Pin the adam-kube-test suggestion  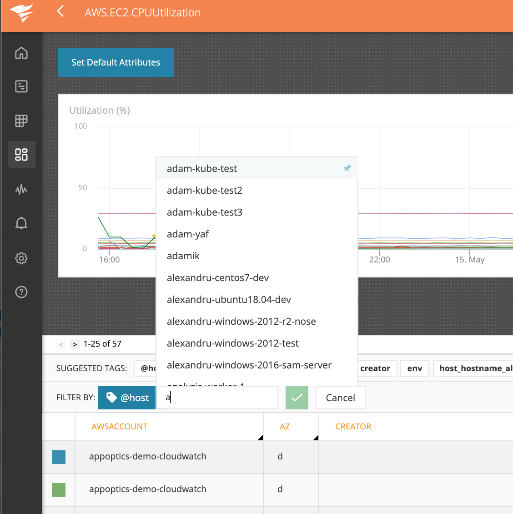pos(347,168)
